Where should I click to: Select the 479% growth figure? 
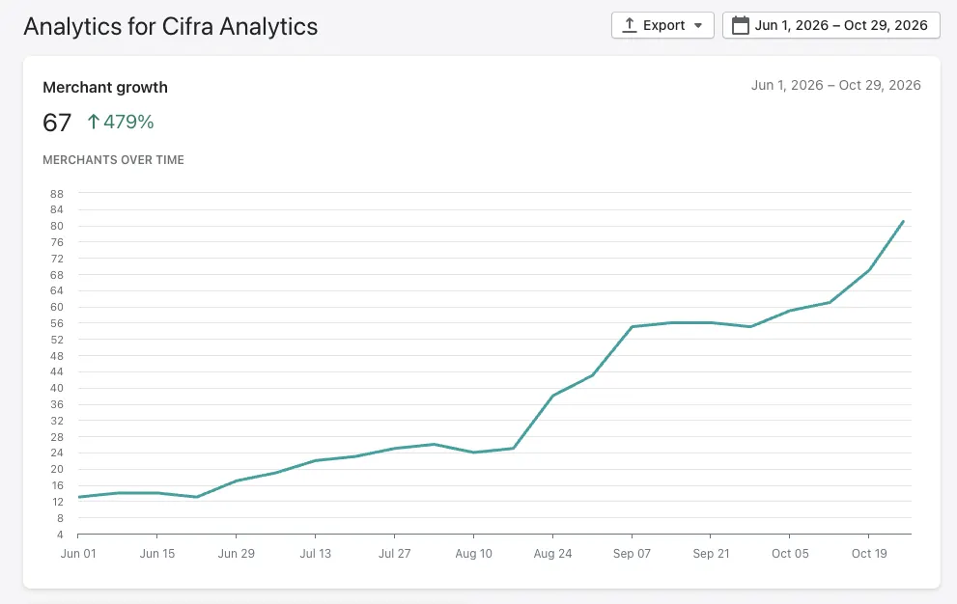click(128, 122)
